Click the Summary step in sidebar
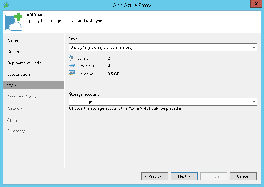This screenshot has height=187, width=264. coord(16,131)
